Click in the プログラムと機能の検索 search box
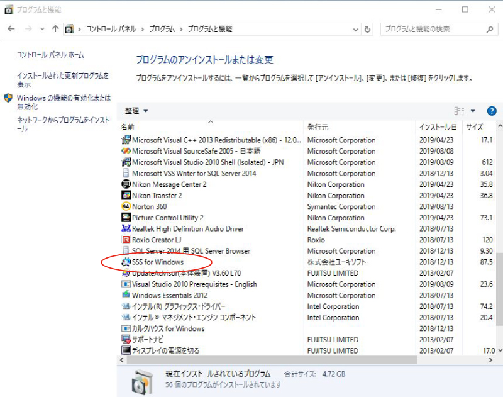This screenshot has width=503, height=397. (x=434, y=30)
